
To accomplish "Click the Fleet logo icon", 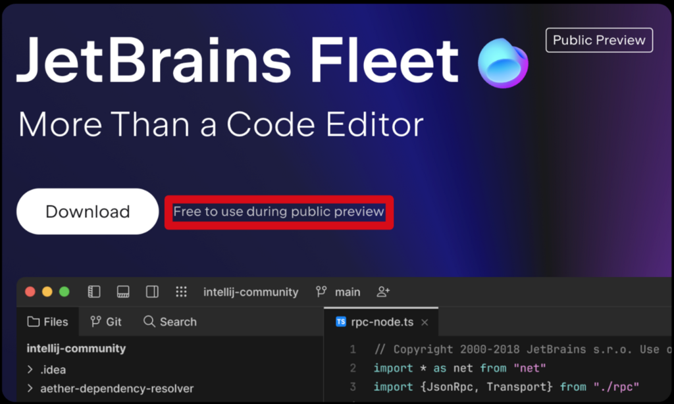I will 503,63.
